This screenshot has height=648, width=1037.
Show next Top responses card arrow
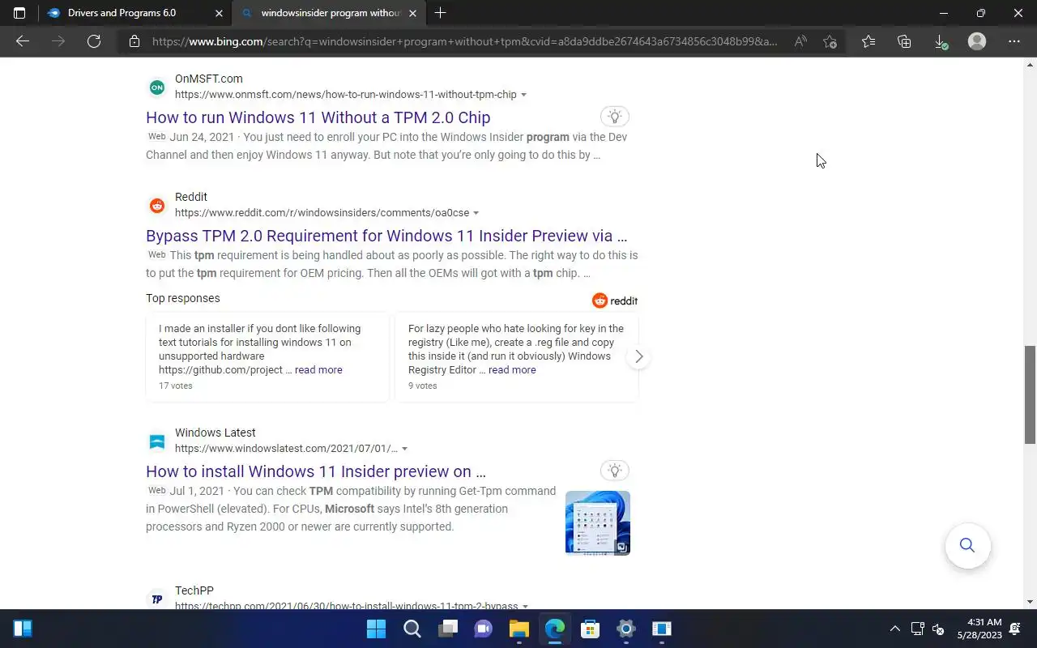click(638, 356)
